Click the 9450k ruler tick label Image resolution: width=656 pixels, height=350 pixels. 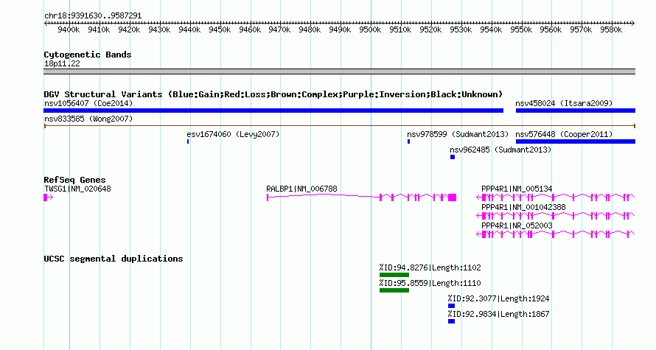220,30
